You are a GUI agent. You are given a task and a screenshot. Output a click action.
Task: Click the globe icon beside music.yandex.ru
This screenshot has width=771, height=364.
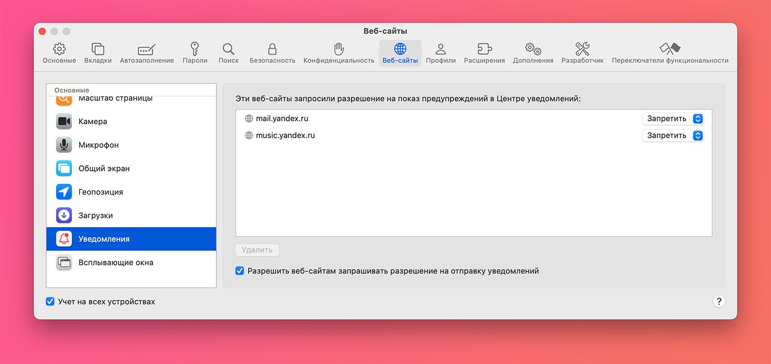(x=249, y=136)
